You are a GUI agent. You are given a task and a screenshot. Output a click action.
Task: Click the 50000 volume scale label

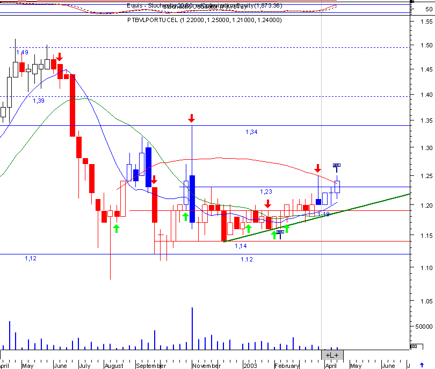[x=424, y=327]
